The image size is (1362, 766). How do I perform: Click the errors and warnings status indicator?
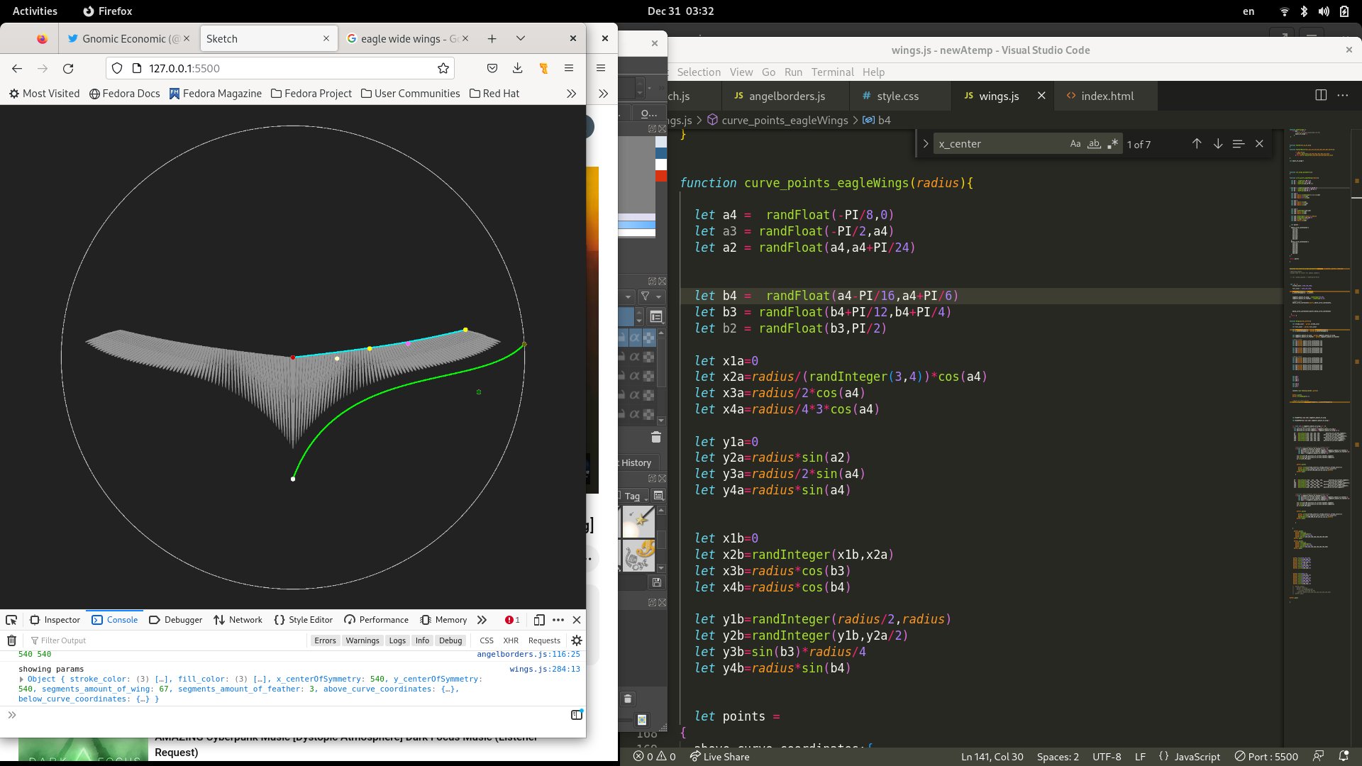tap(654, 756)
